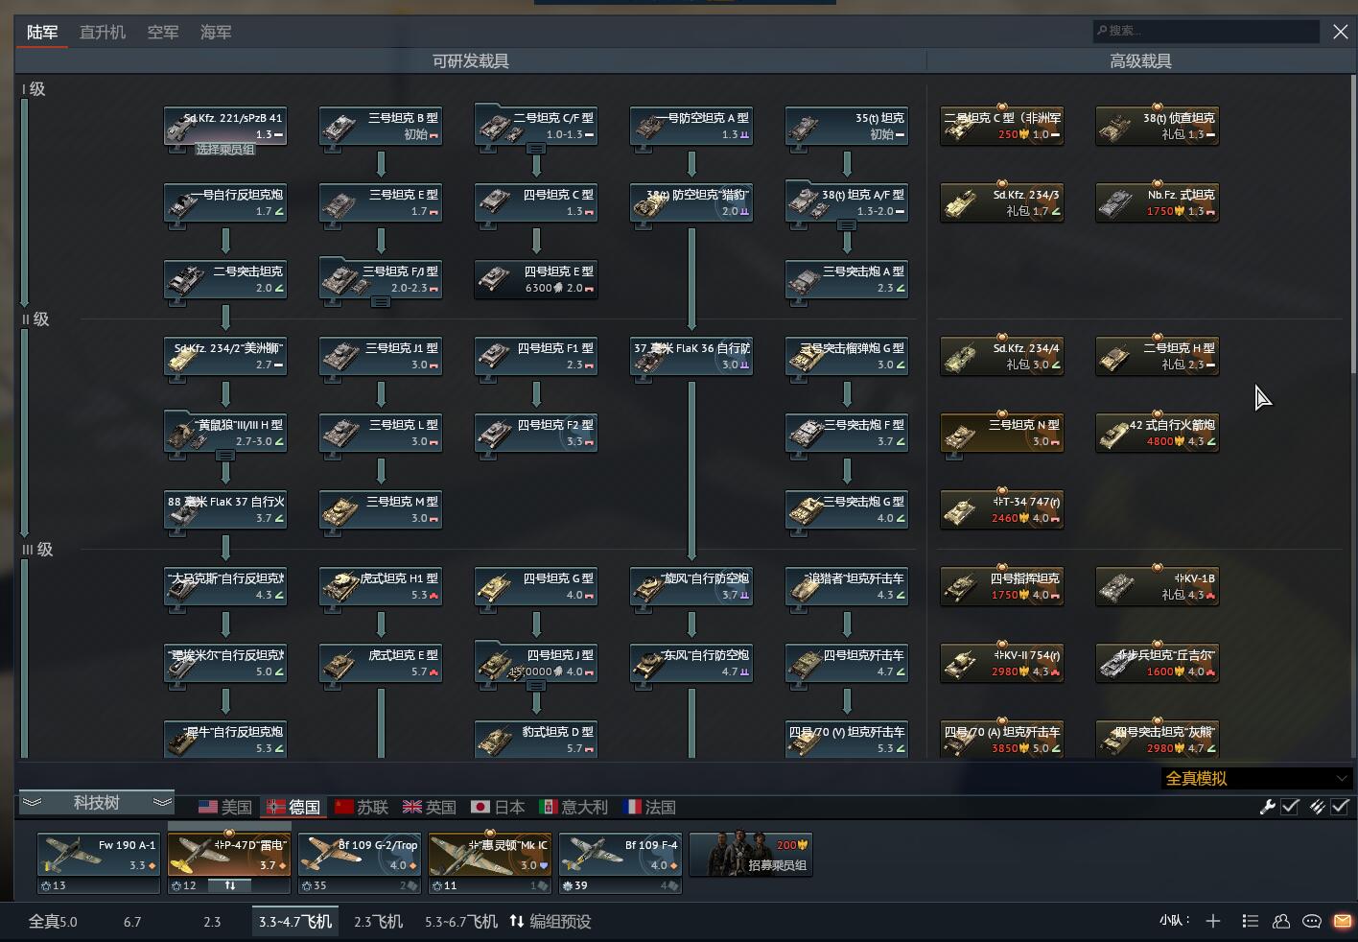Select the 四号坦克 F2 型 vehicle card
Screen dimensions: 1358x942
click(x=536, y=433)
